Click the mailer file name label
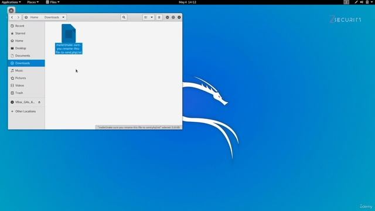 pyautogui.click(x=69, y=49)
